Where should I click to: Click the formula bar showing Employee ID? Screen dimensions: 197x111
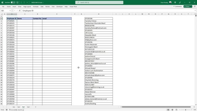pos(108,11)
